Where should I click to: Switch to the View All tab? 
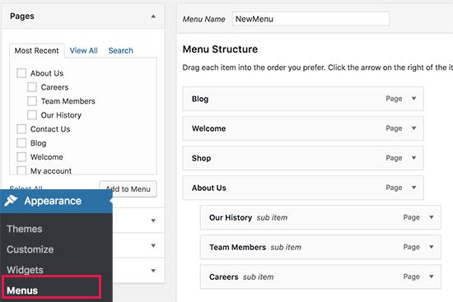pos(83,50)
